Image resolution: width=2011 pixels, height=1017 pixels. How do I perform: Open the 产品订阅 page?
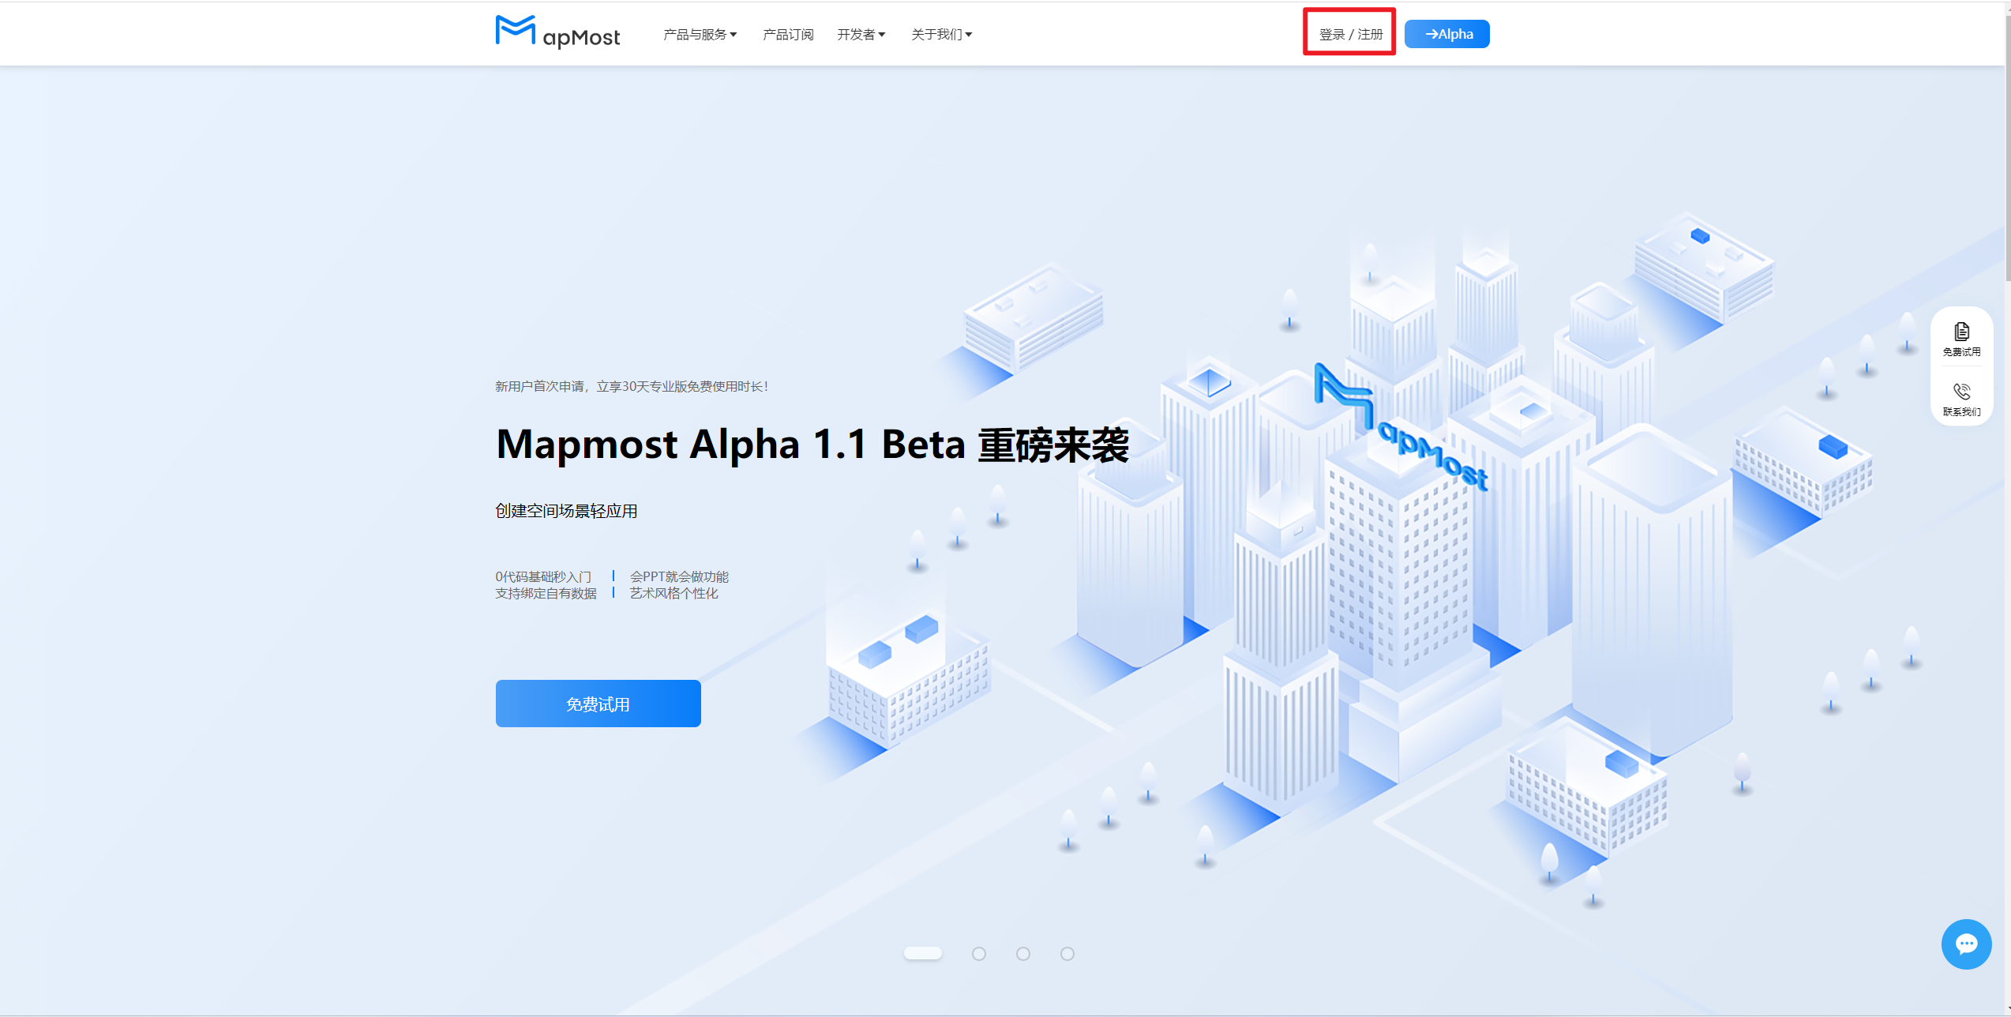(787, 34)
